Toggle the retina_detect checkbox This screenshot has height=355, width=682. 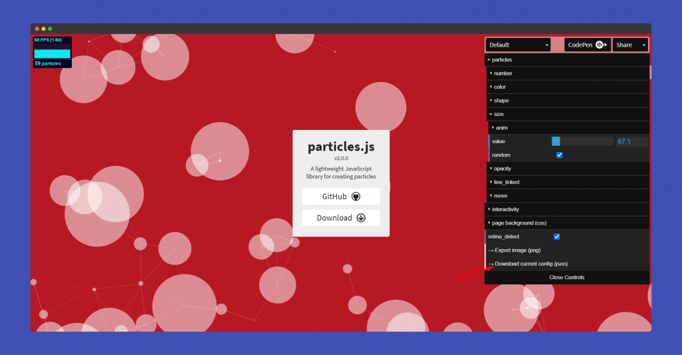(x=557, y=236)
